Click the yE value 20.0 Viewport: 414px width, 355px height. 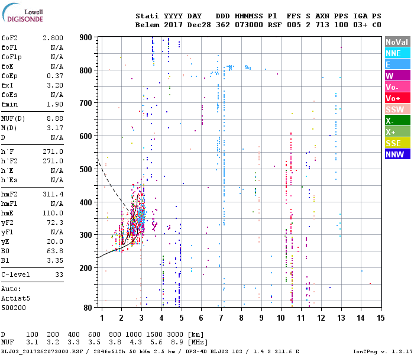55,241
